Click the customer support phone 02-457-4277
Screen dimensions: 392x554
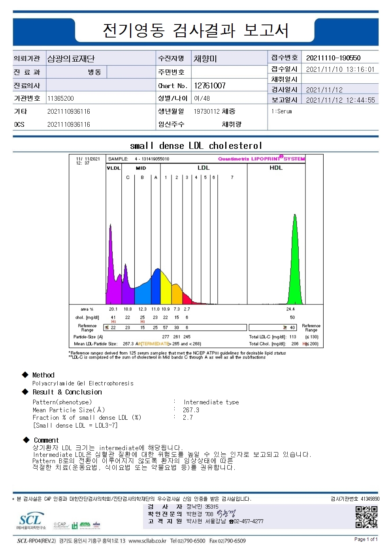pyautogui.click(x=249, y=521)
